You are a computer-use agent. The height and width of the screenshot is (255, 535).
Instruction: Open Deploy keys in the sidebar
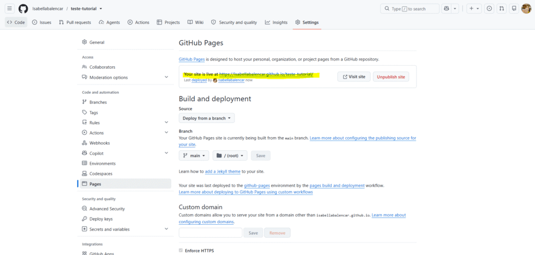(x=124, y=219)
